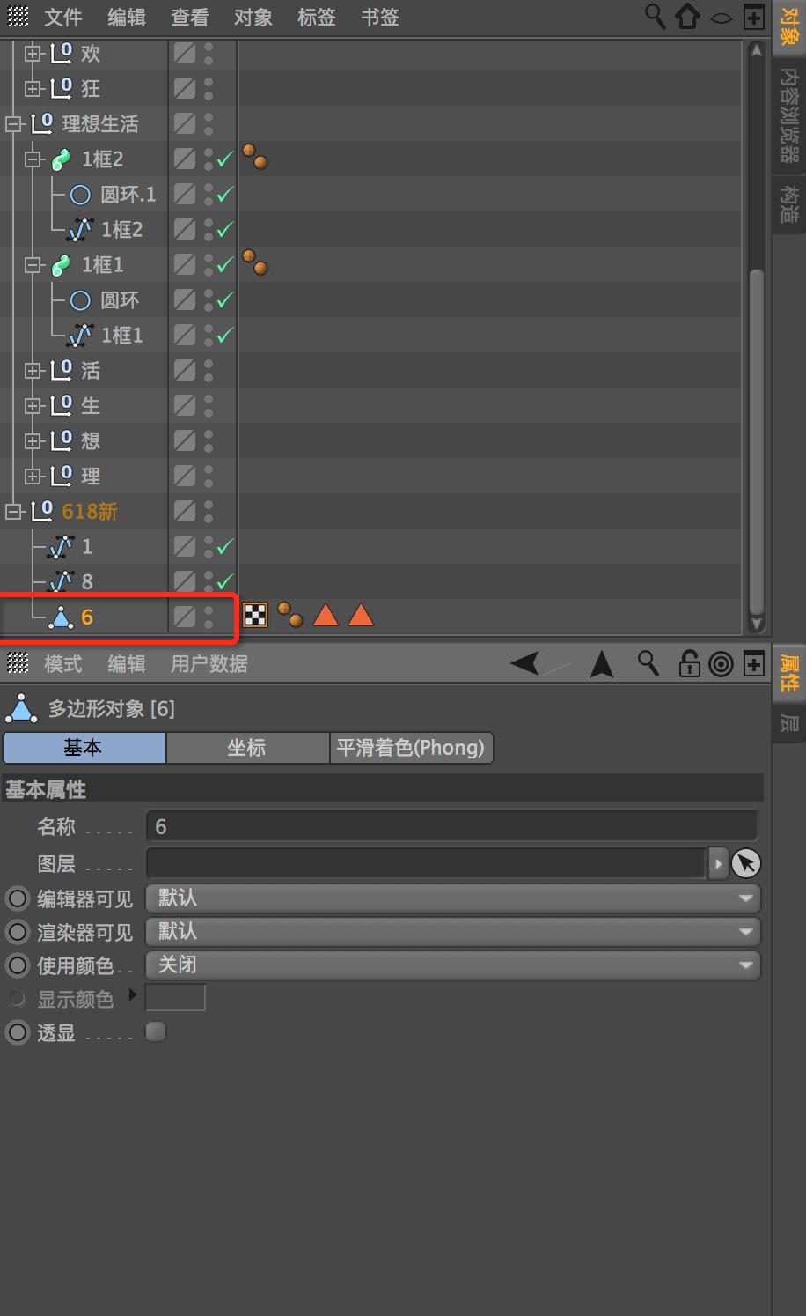
Task: Toggle the green enable check of 1框2 sweep
Action: click(x=225, y=159)
